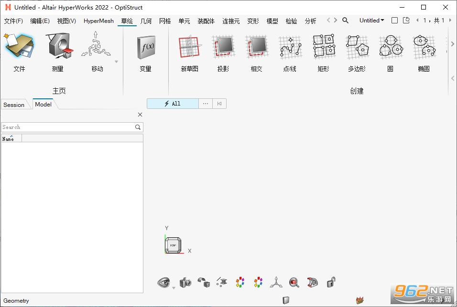Expand the dropdown arrow beside eye icon
457x307 pixels.
174,288
